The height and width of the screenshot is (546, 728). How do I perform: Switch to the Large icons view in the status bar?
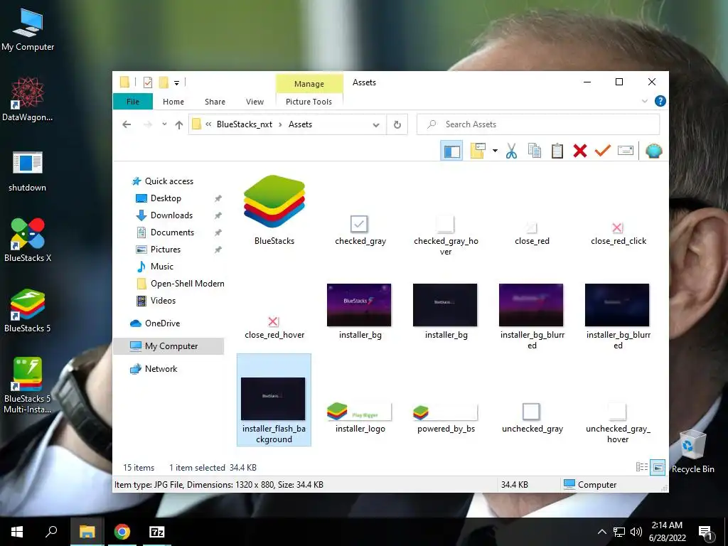(x=658, y=467)
